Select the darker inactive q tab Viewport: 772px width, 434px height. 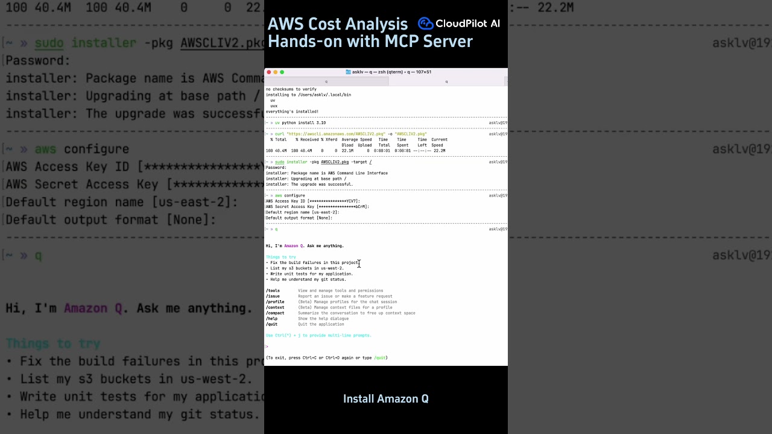click(326, 81)
